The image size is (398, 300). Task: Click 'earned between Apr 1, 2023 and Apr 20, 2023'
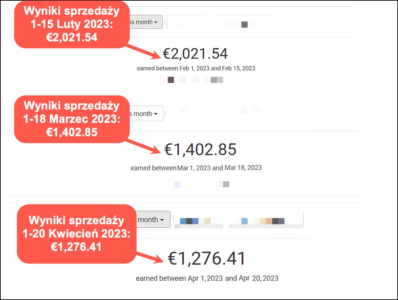(207, 278)
